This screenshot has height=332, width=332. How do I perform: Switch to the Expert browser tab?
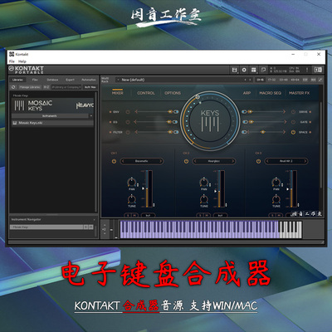pos(70,80)
